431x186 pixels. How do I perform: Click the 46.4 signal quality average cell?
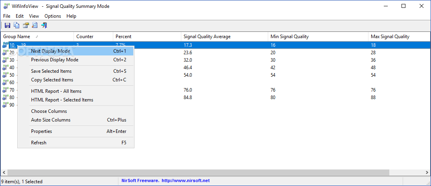[x=188, y=67]
